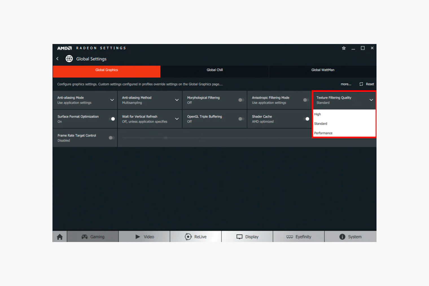Open the System section label

[355, 237]
